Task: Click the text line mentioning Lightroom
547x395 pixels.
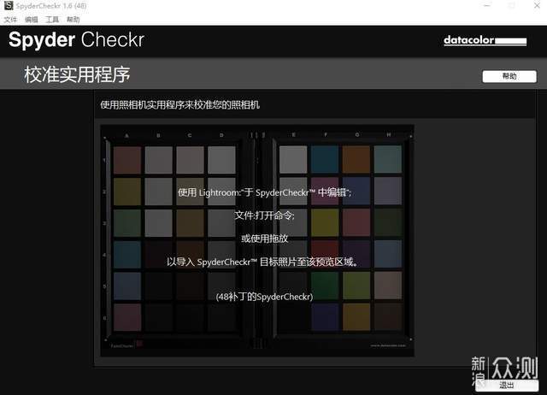Action: (264, 192)
